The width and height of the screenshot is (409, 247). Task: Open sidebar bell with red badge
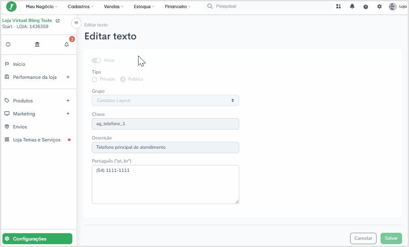(x=67, y=44)
